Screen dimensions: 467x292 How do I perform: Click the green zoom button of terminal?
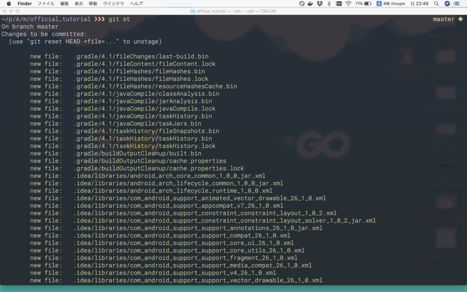[x=18, y=11]
